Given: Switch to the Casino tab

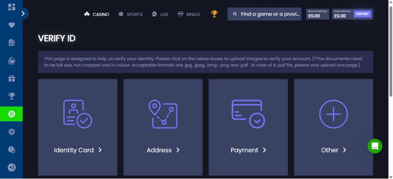Looking at the screenshot, I should (x=97, y=14).
